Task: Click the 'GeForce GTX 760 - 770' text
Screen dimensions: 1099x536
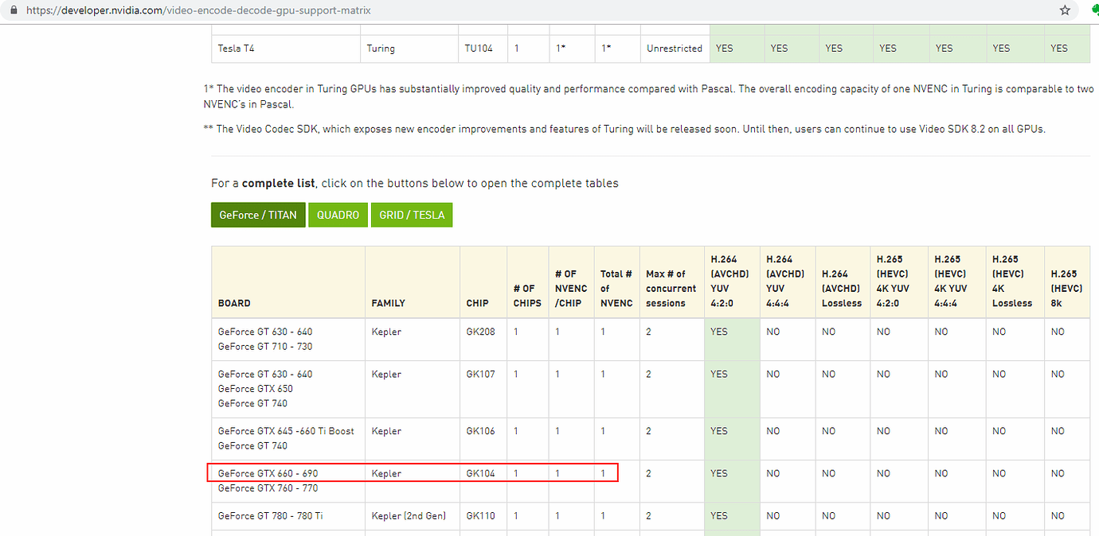Action: click(268, 488)
